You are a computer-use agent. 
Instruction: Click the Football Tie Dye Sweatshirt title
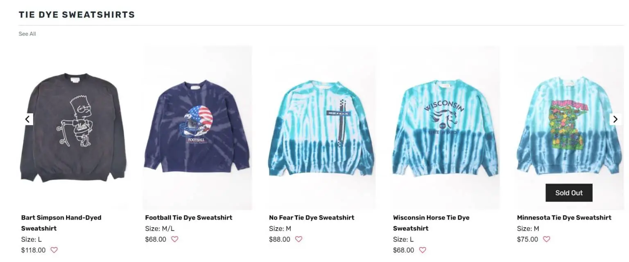pos(188,217)
